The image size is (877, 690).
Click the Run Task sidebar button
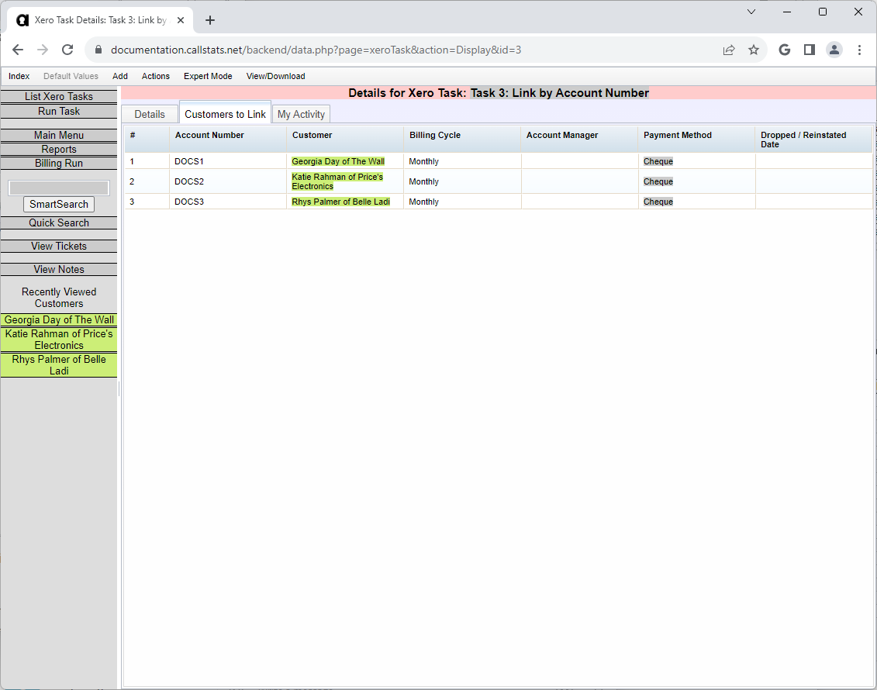[x=59, y=111]
